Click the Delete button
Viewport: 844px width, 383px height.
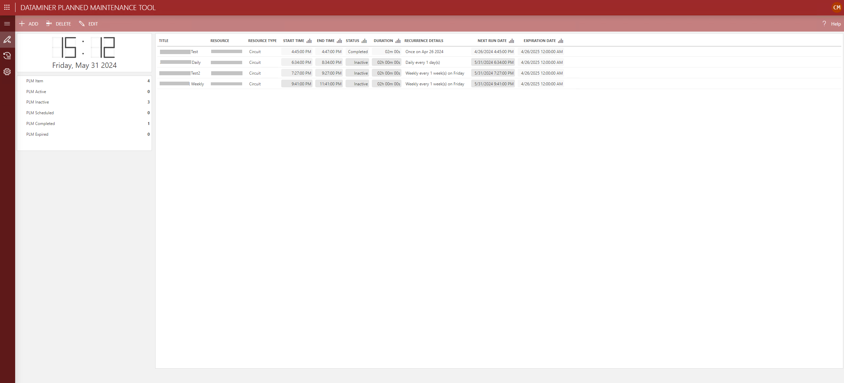[59, 24]
